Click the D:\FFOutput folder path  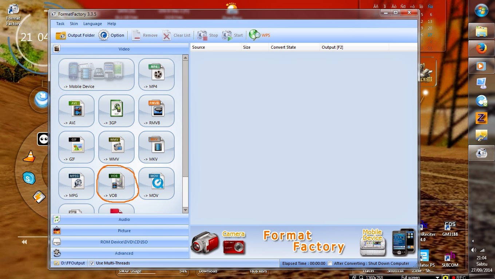(72, 263)
